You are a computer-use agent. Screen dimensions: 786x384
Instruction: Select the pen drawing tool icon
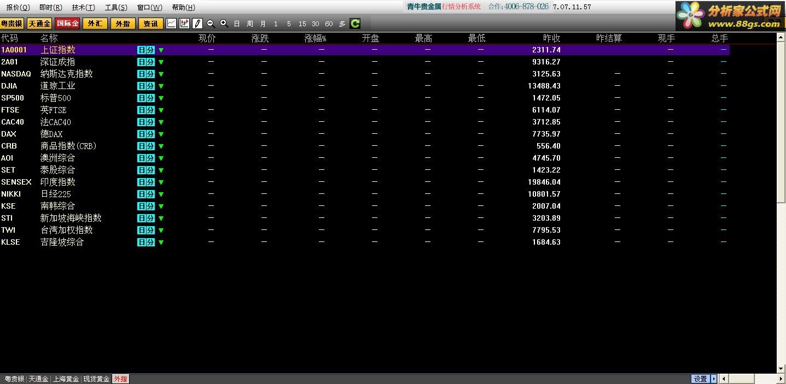click(x=197, y=23)
